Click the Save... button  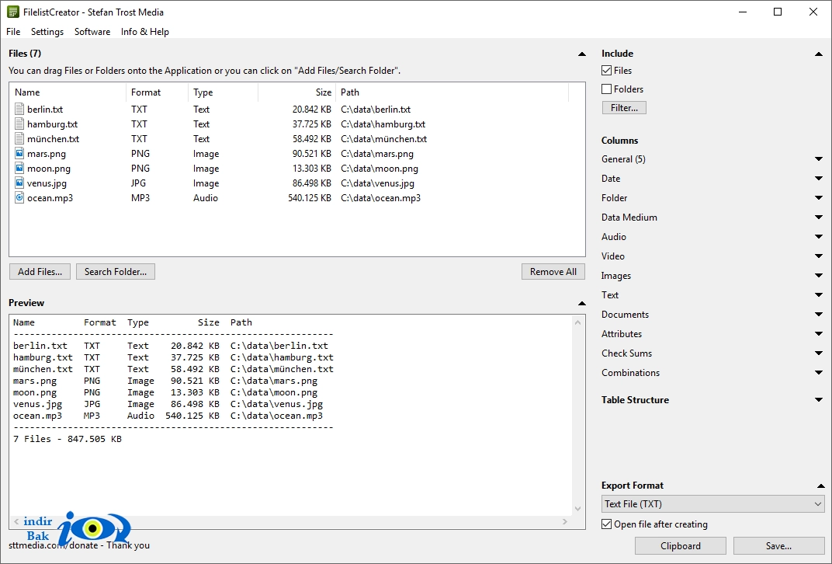point(778,545)
